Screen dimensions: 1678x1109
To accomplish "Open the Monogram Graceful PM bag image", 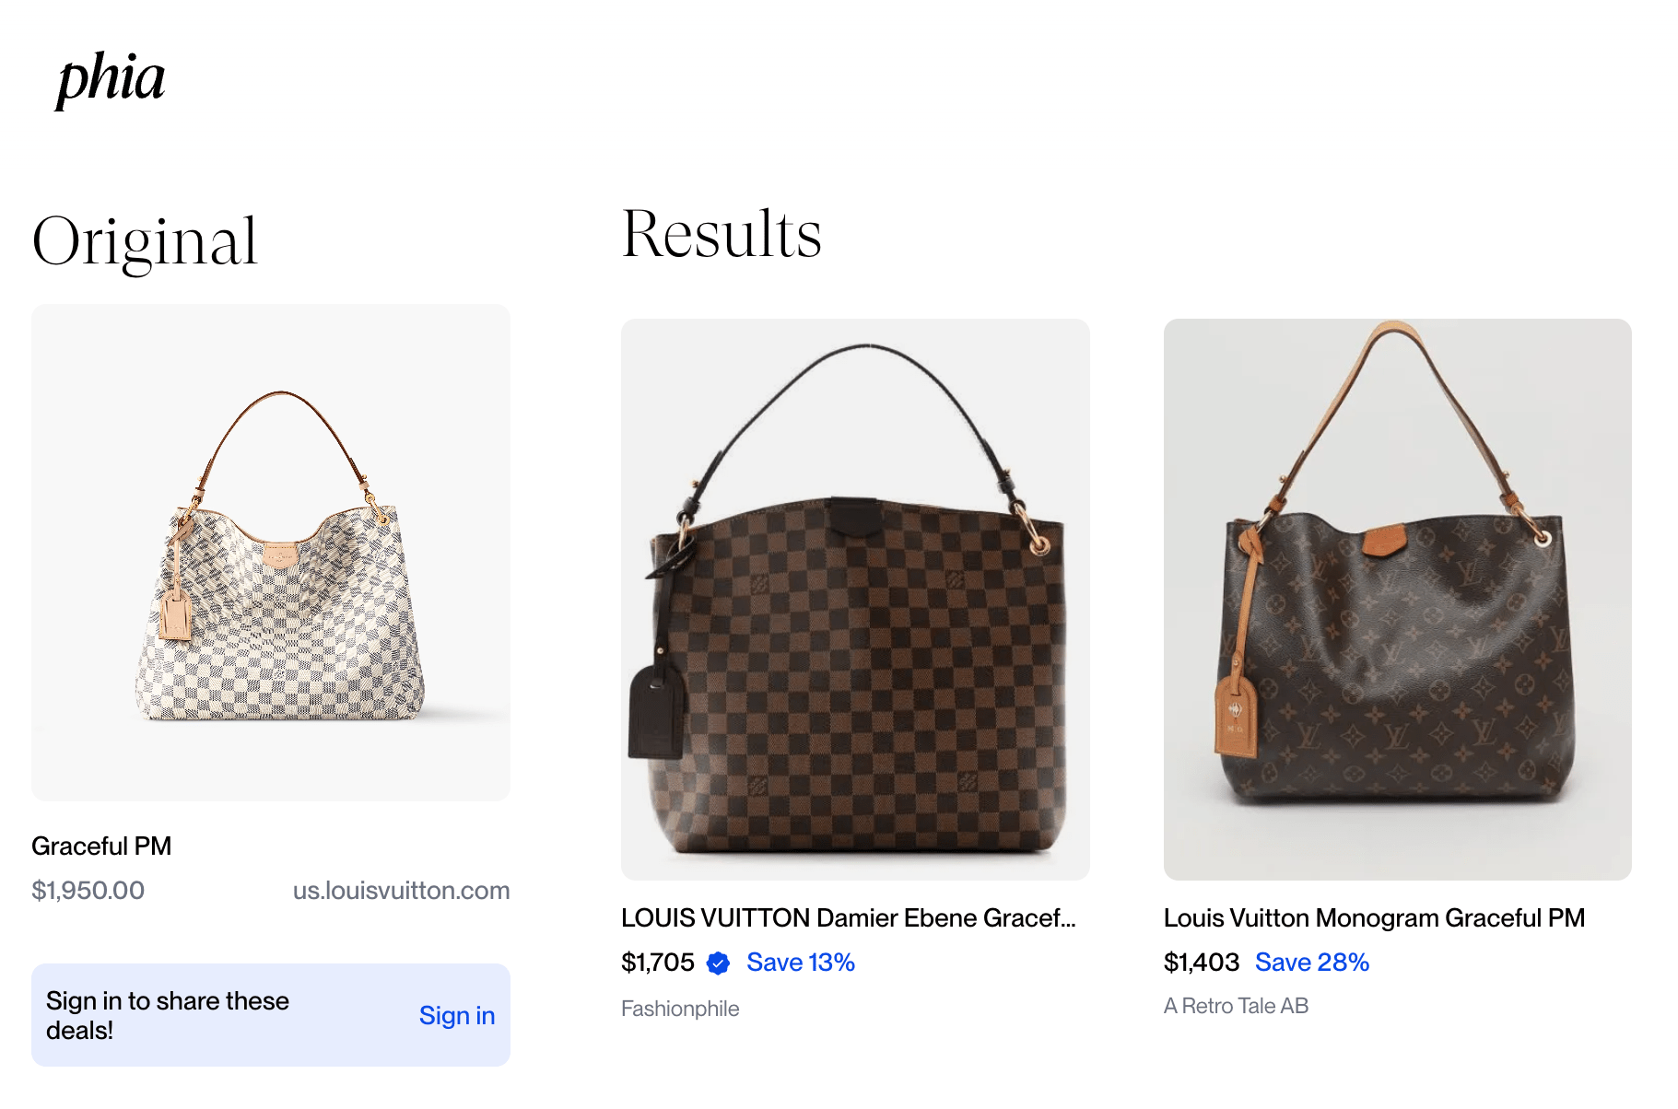I will pyautogui.click(x=1397, y=600).
